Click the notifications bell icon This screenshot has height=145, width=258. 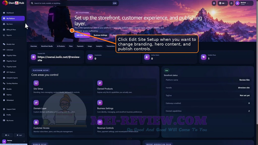(x=231, y=3)
